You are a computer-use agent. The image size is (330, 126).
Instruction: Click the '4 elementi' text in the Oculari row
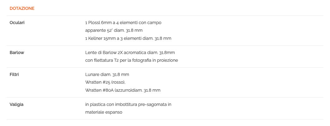pyautogui.click(x=132, y=23)
